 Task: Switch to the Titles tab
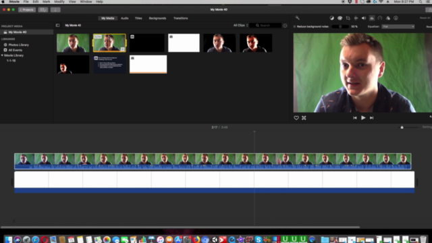[x=138, y=18]
